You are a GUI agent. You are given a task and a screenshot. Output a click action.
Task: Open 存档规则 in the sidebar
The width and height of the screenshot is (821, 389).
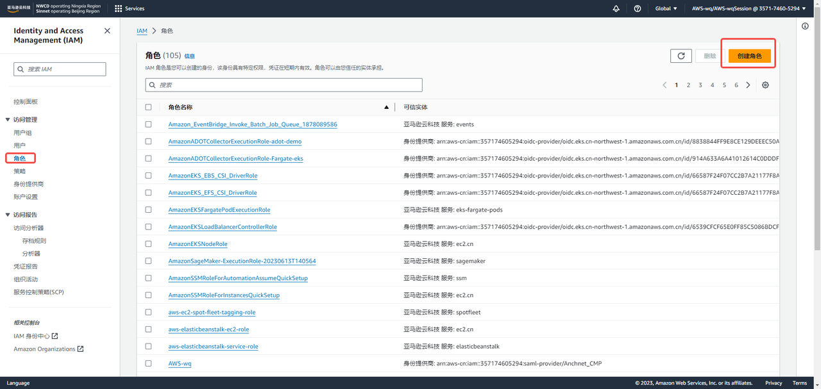pos(34,240)
